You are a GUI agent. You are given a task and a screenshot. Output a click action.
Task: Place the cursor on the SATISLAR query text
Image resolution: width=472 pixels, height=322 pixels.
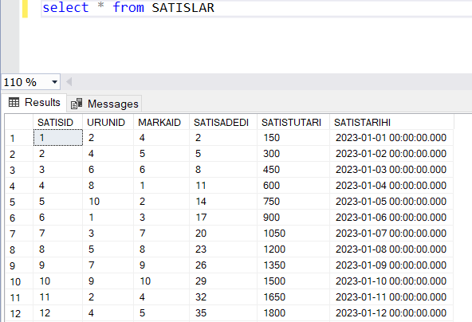183,7
